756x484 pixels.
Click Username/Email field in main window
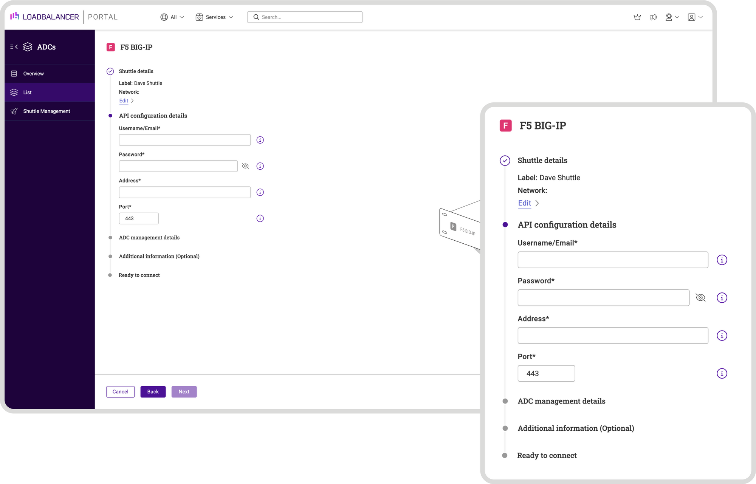185,140
